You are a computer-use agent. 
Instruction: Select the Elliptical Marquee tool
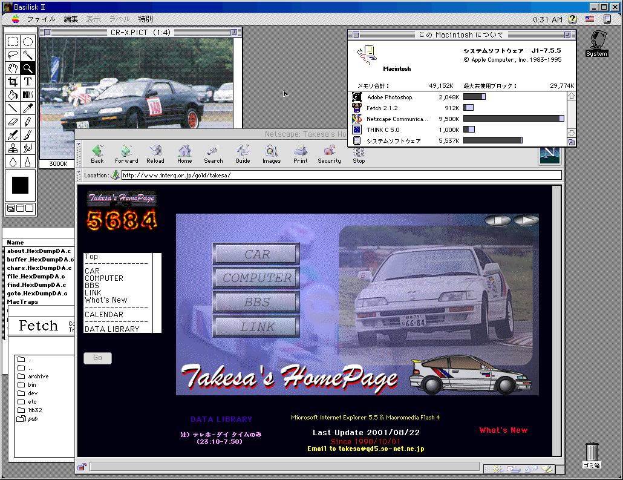point(28,42)
